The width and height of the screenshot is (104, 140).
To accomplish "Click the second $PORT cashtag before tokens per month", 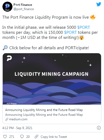I will tap(70, 32).
